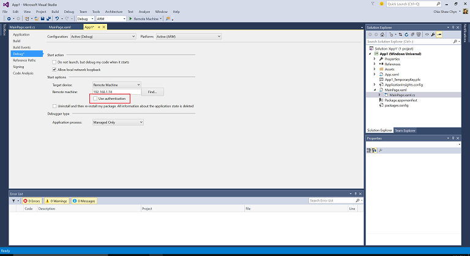
Task: Open the Configuration 'Active (Debug)' dropdown
Action: (103, 37)
